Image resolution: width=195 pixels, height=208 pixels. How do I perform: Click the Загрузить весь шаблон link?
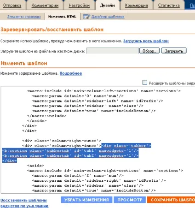[146, 41]
